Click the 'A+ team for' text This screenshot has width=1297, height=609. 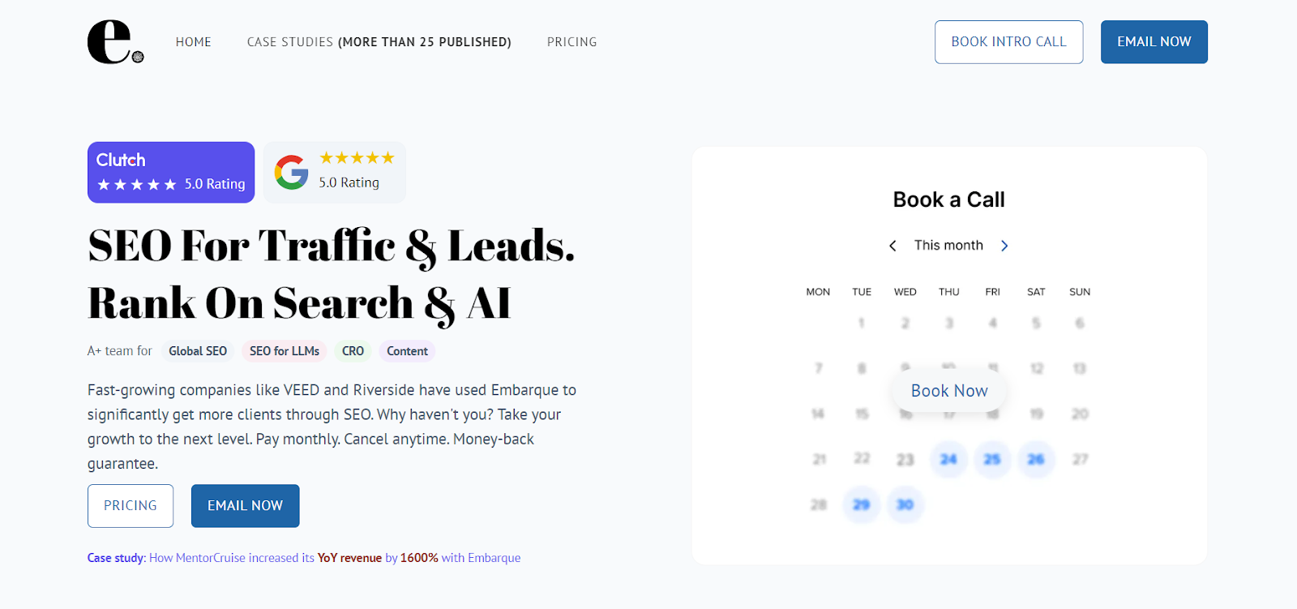[x=120, y=351]
